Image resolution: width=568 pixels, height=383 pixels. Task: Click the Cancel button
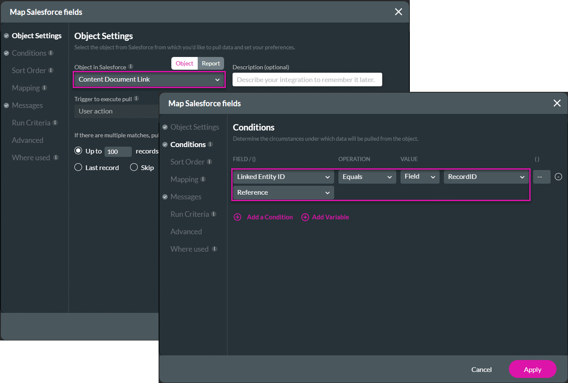coord(481,369)
